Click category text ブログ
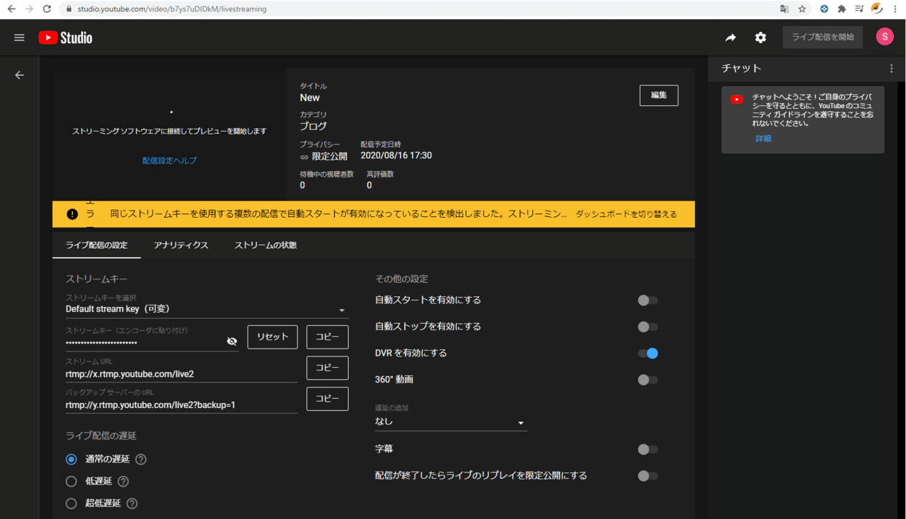This screenshot has width=906, height=519. (x=314, y=127)
